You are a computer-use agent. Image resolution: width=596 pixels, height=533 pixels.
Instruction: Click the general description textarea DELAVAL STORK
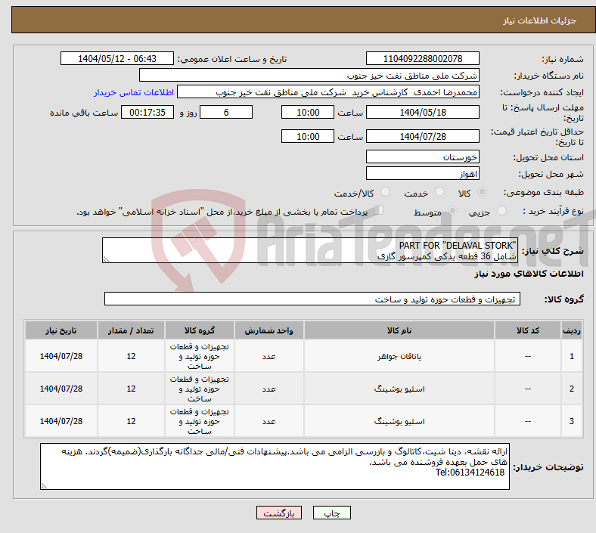310,250
